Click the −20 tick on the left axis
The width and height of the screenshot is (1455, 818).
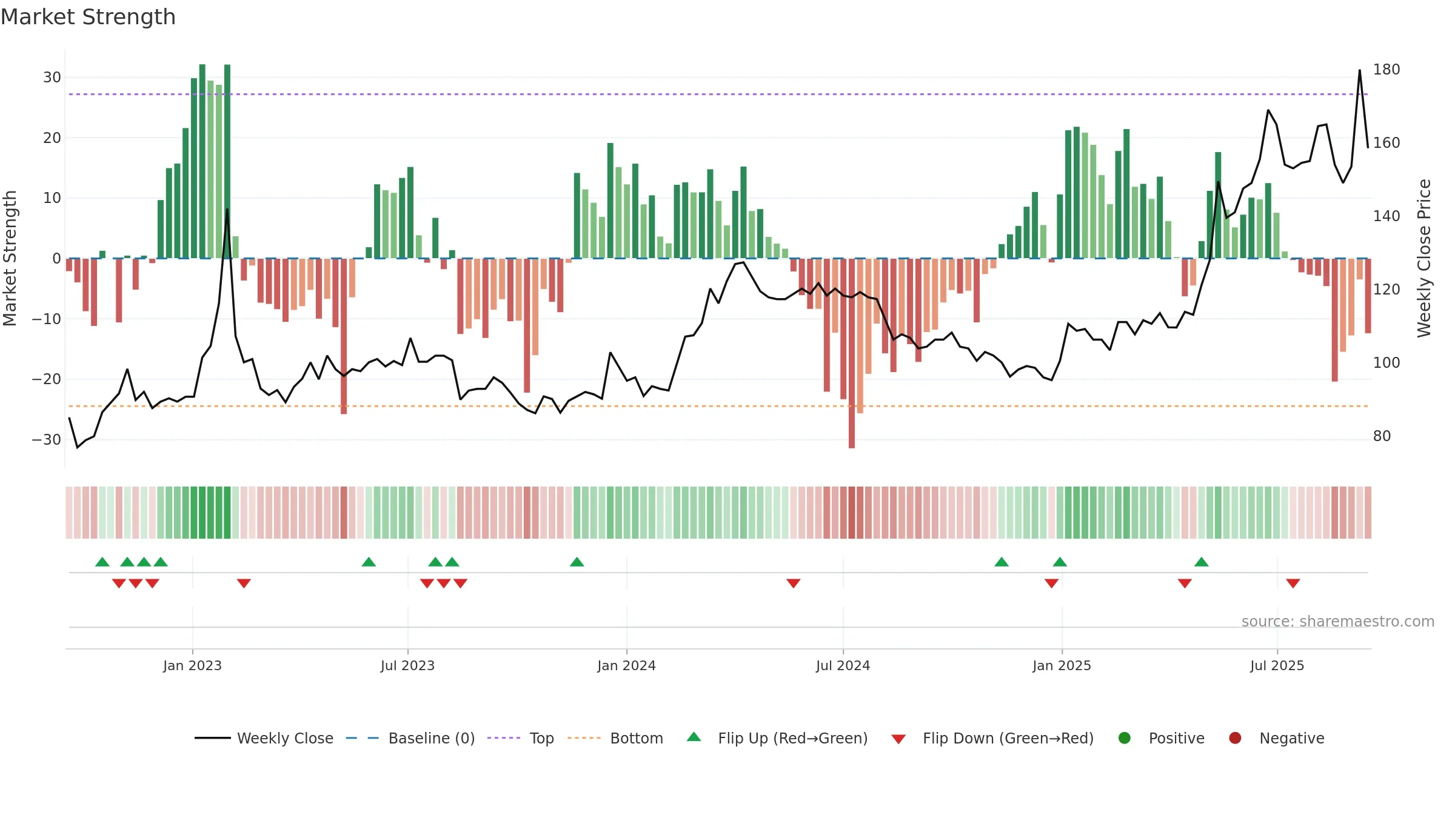(47, 379)
